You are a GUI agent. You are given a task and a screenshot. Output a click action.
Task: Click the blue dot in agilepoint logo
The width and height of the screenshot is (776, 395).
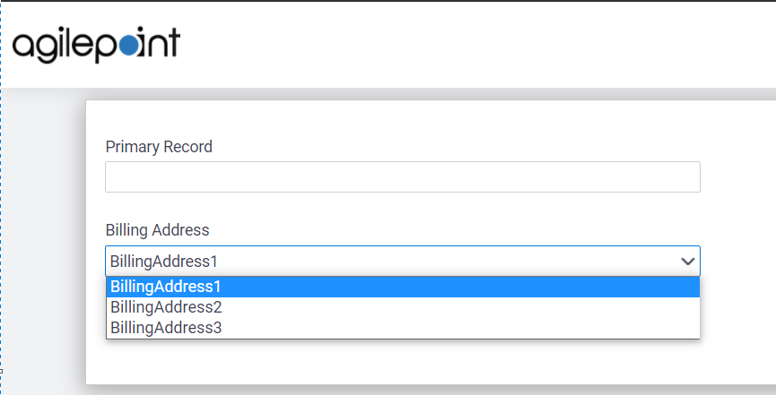(x=129, y=46)
